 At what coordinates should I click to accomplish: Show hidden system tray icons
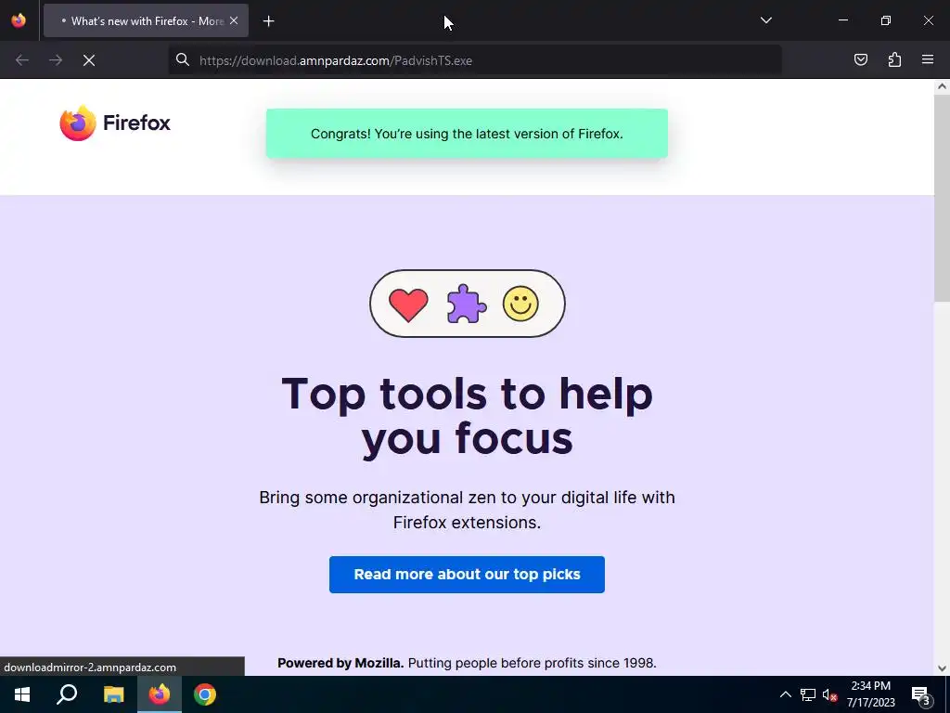click(x=785, y=694)
